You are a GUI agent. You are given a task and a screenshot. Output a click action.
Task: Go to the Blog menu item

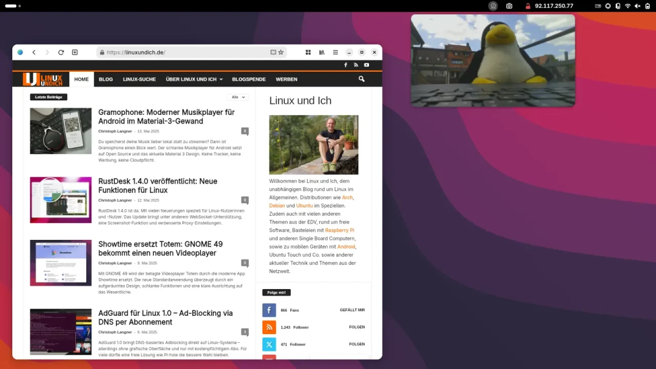106,79
